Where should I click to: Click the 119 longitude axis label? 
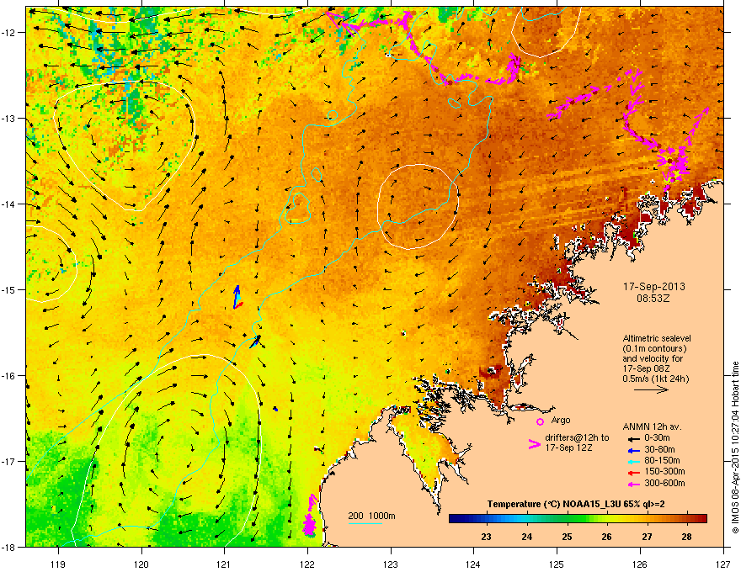(58, 564)
